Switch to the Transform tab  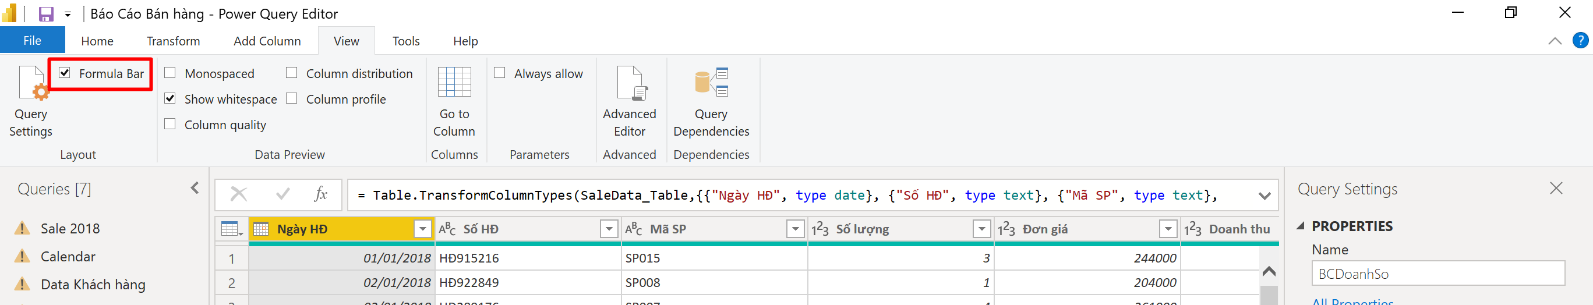pos(173,41)
